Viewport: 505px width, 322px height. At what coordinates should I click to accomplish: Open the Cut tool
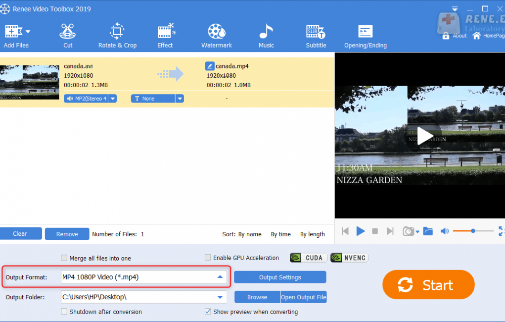pyautogui.click(x=68, y=36)
